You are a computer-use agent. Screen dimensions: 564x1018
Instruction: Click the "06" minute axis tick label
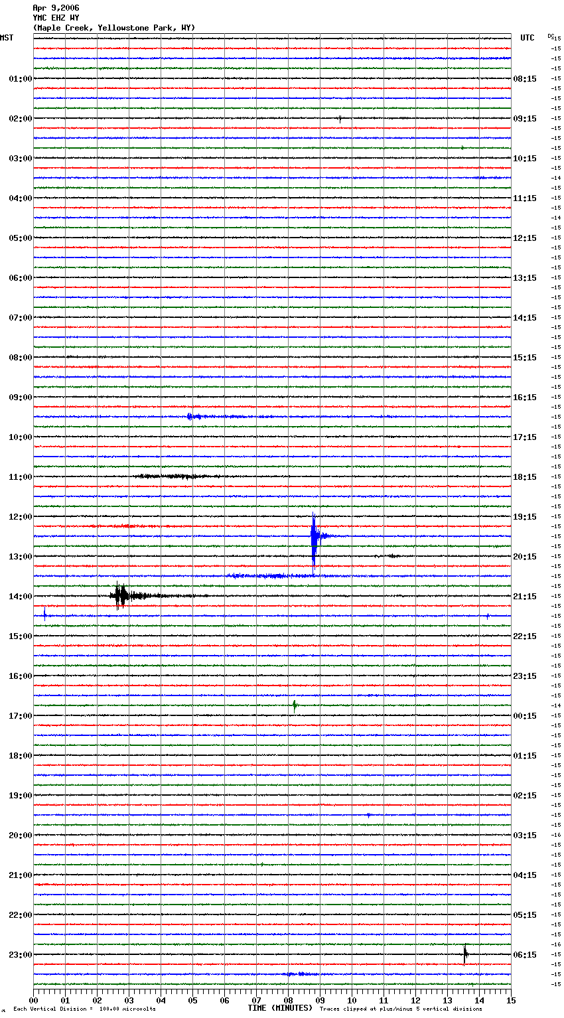224,1000
